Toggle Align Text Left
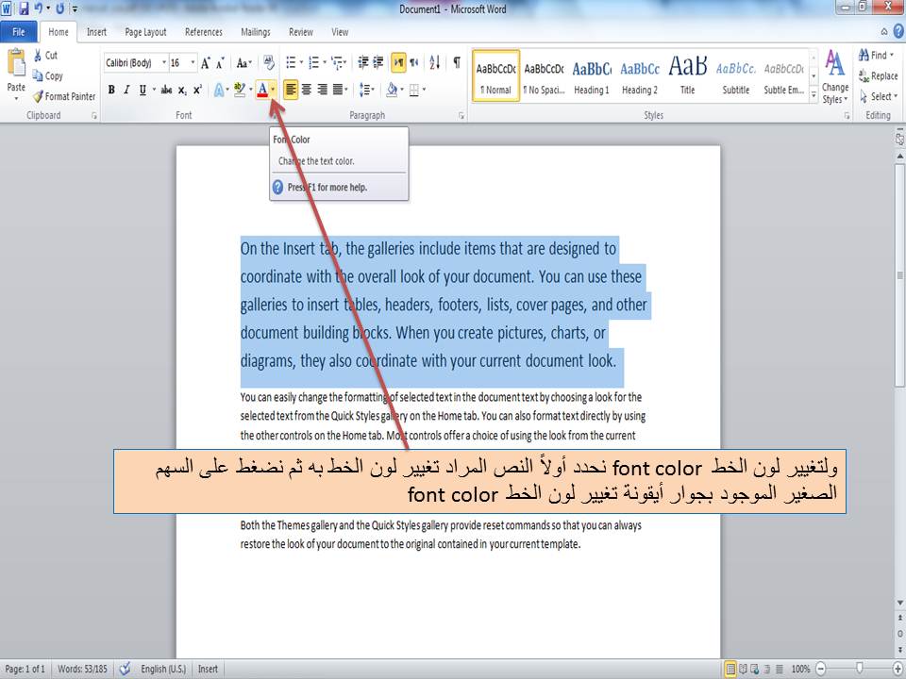The width and height of the screenshot is (906, 679). point(291,91)
